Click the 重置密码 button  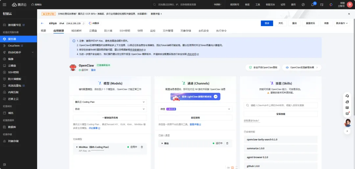click(310, 23)
